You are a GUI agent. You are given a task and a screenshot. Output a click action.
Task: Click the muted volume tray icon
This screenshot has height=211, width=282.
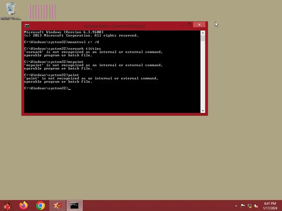click(x=256, y=206)
